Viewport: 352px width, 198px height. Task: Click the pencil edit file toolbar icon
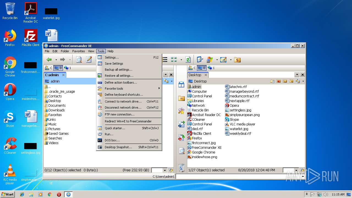coord(89,59)
